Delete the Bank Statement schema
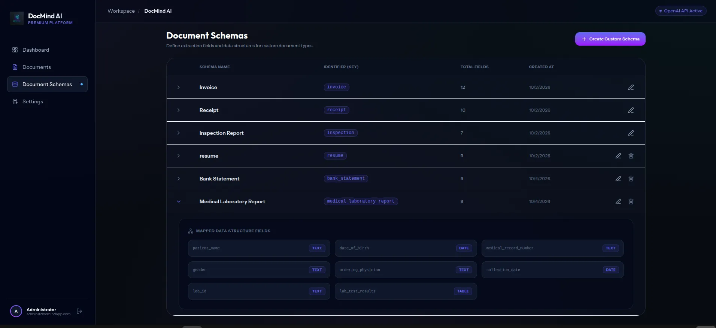716x328 pixels. (631, 179)
